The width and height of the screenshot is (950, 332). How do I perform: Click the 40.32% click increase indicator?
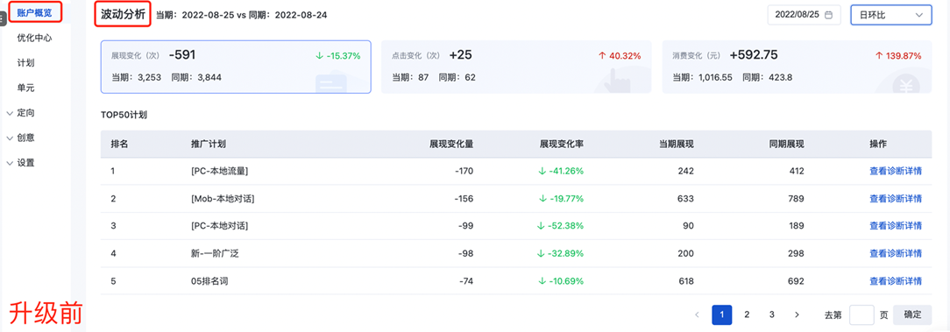click(620, 55)
